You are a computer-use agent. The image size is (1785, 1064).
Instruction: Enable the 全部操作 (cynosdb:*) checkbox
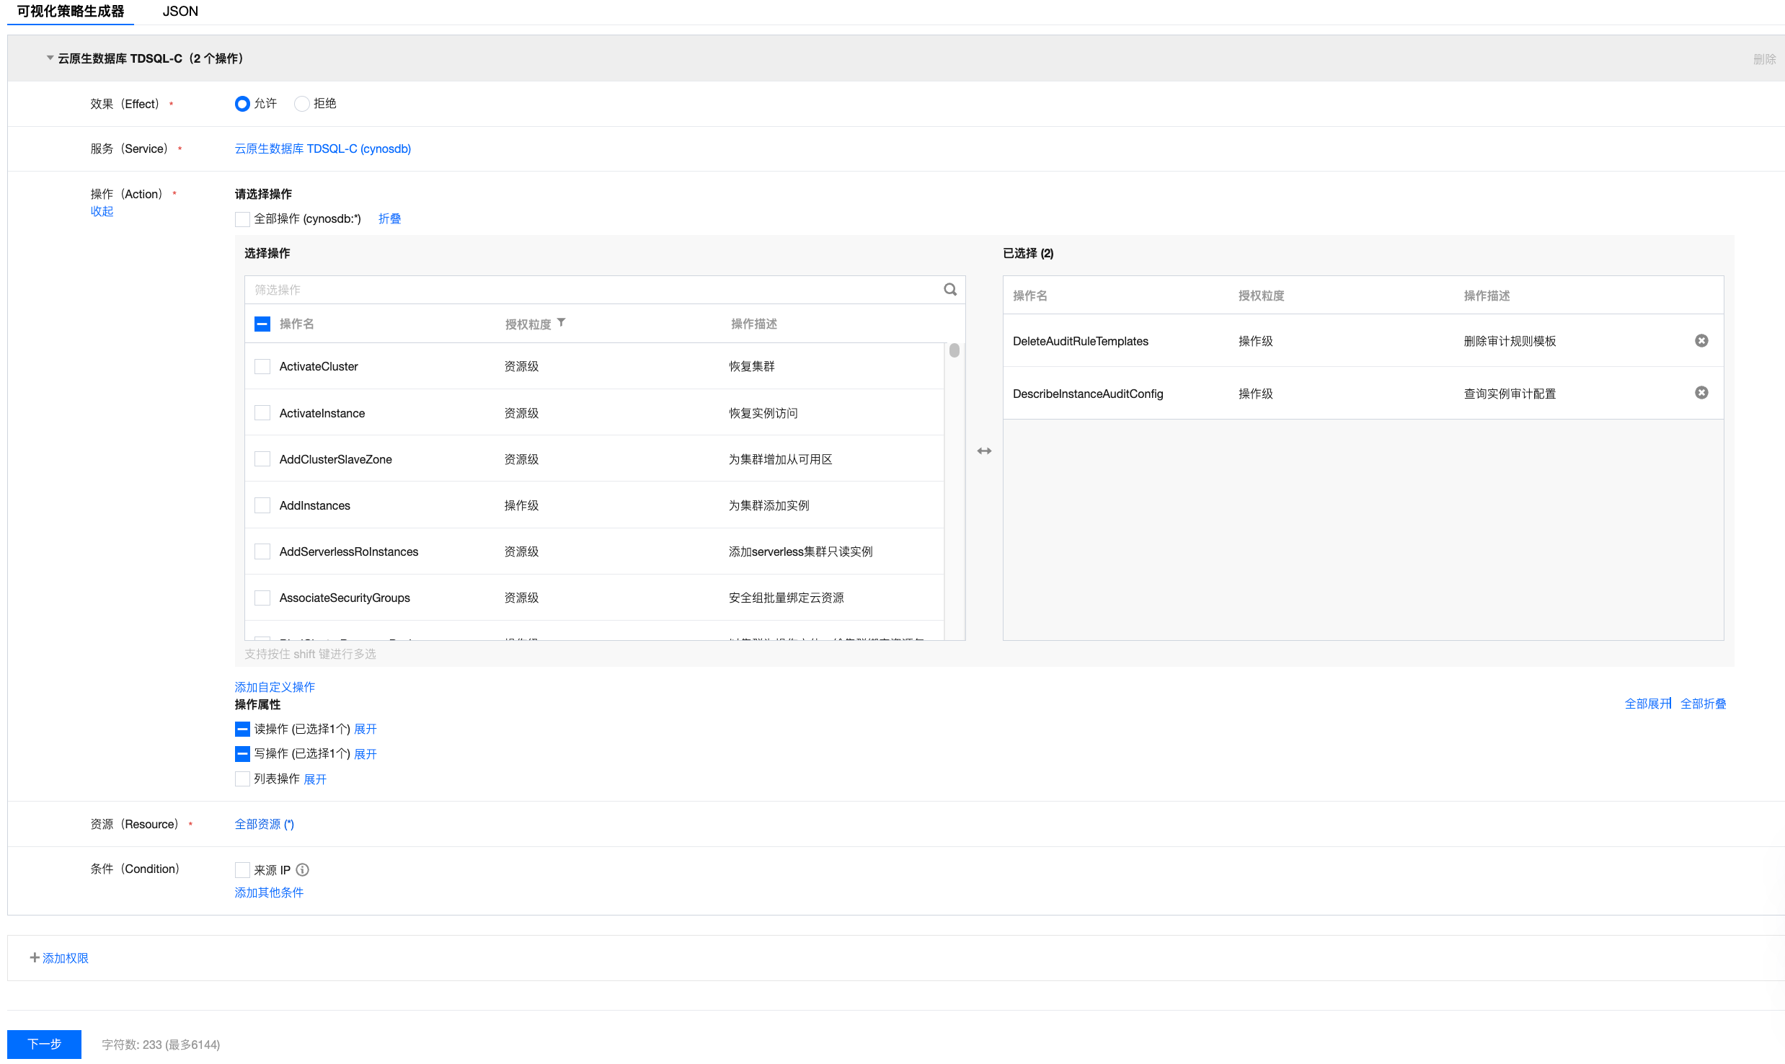[242, 218]
